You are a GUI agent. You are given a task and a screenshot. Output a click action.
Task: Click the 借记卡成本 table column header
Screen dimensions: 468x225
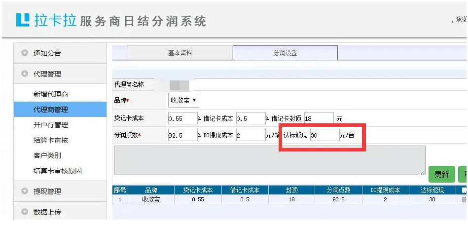click(245, 190)
